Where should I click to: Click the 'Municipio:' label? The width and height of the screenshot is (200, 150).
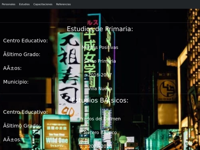16,82
